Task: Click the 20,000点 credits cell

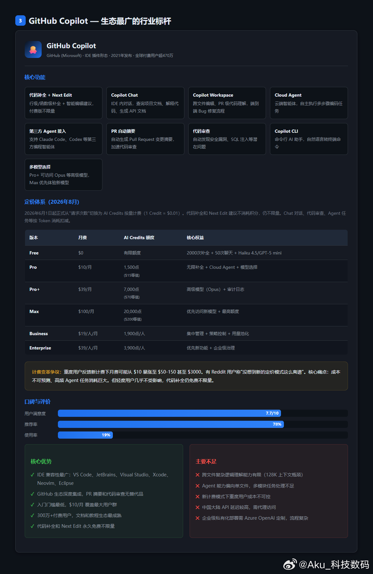Action: click(x=133, y=311)
